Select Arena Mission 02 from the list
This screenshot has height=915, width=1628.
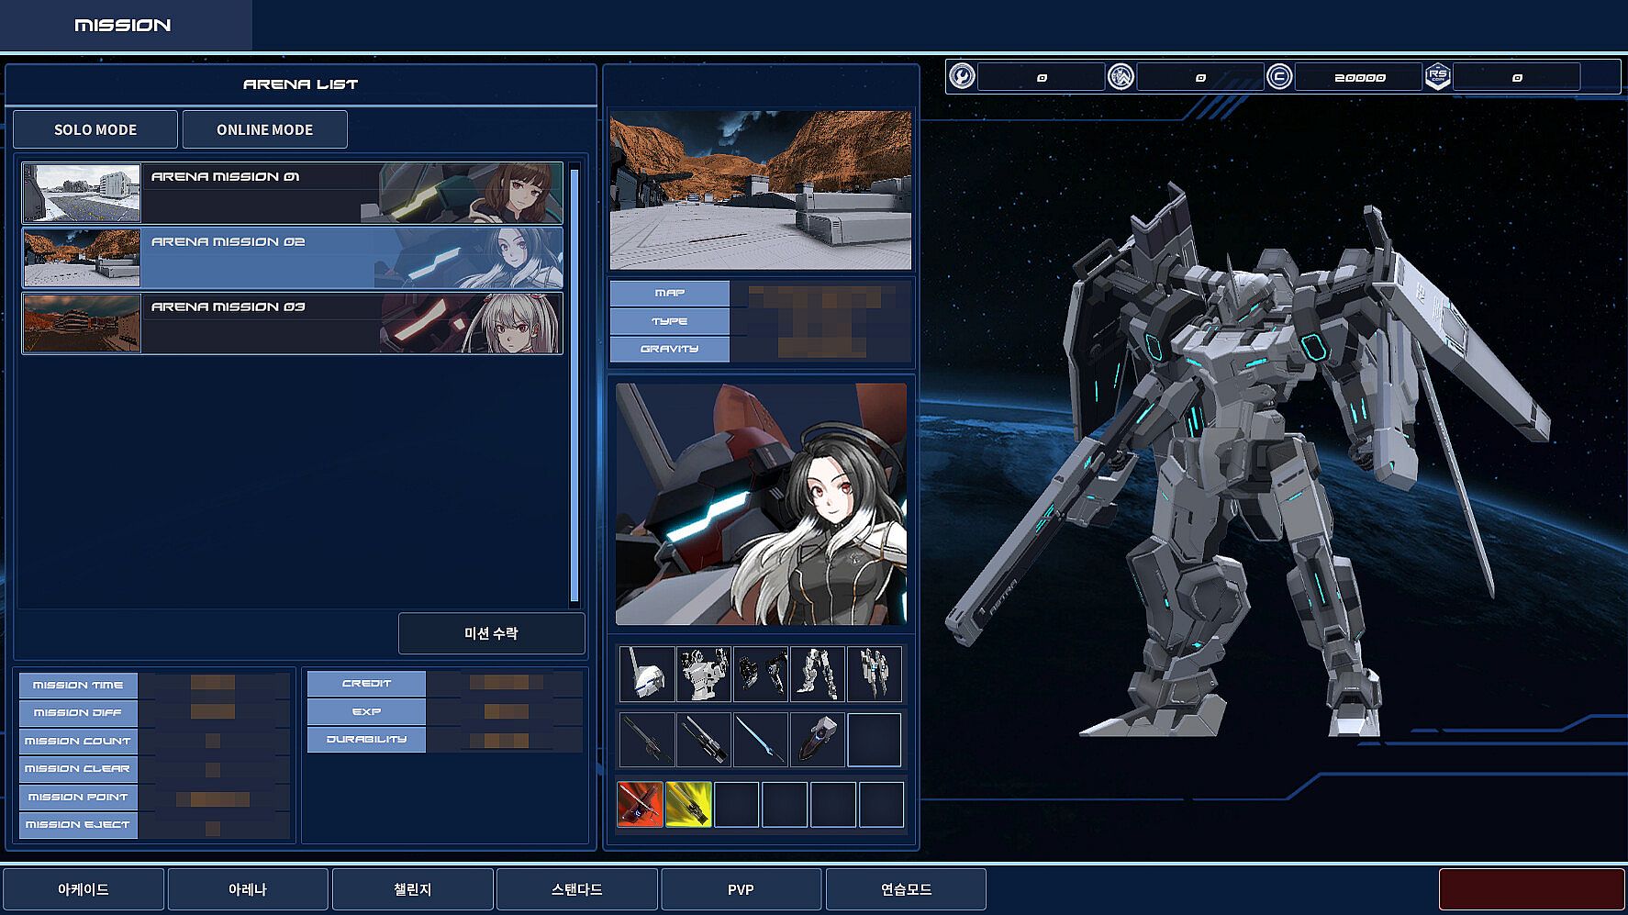point(293,258)
